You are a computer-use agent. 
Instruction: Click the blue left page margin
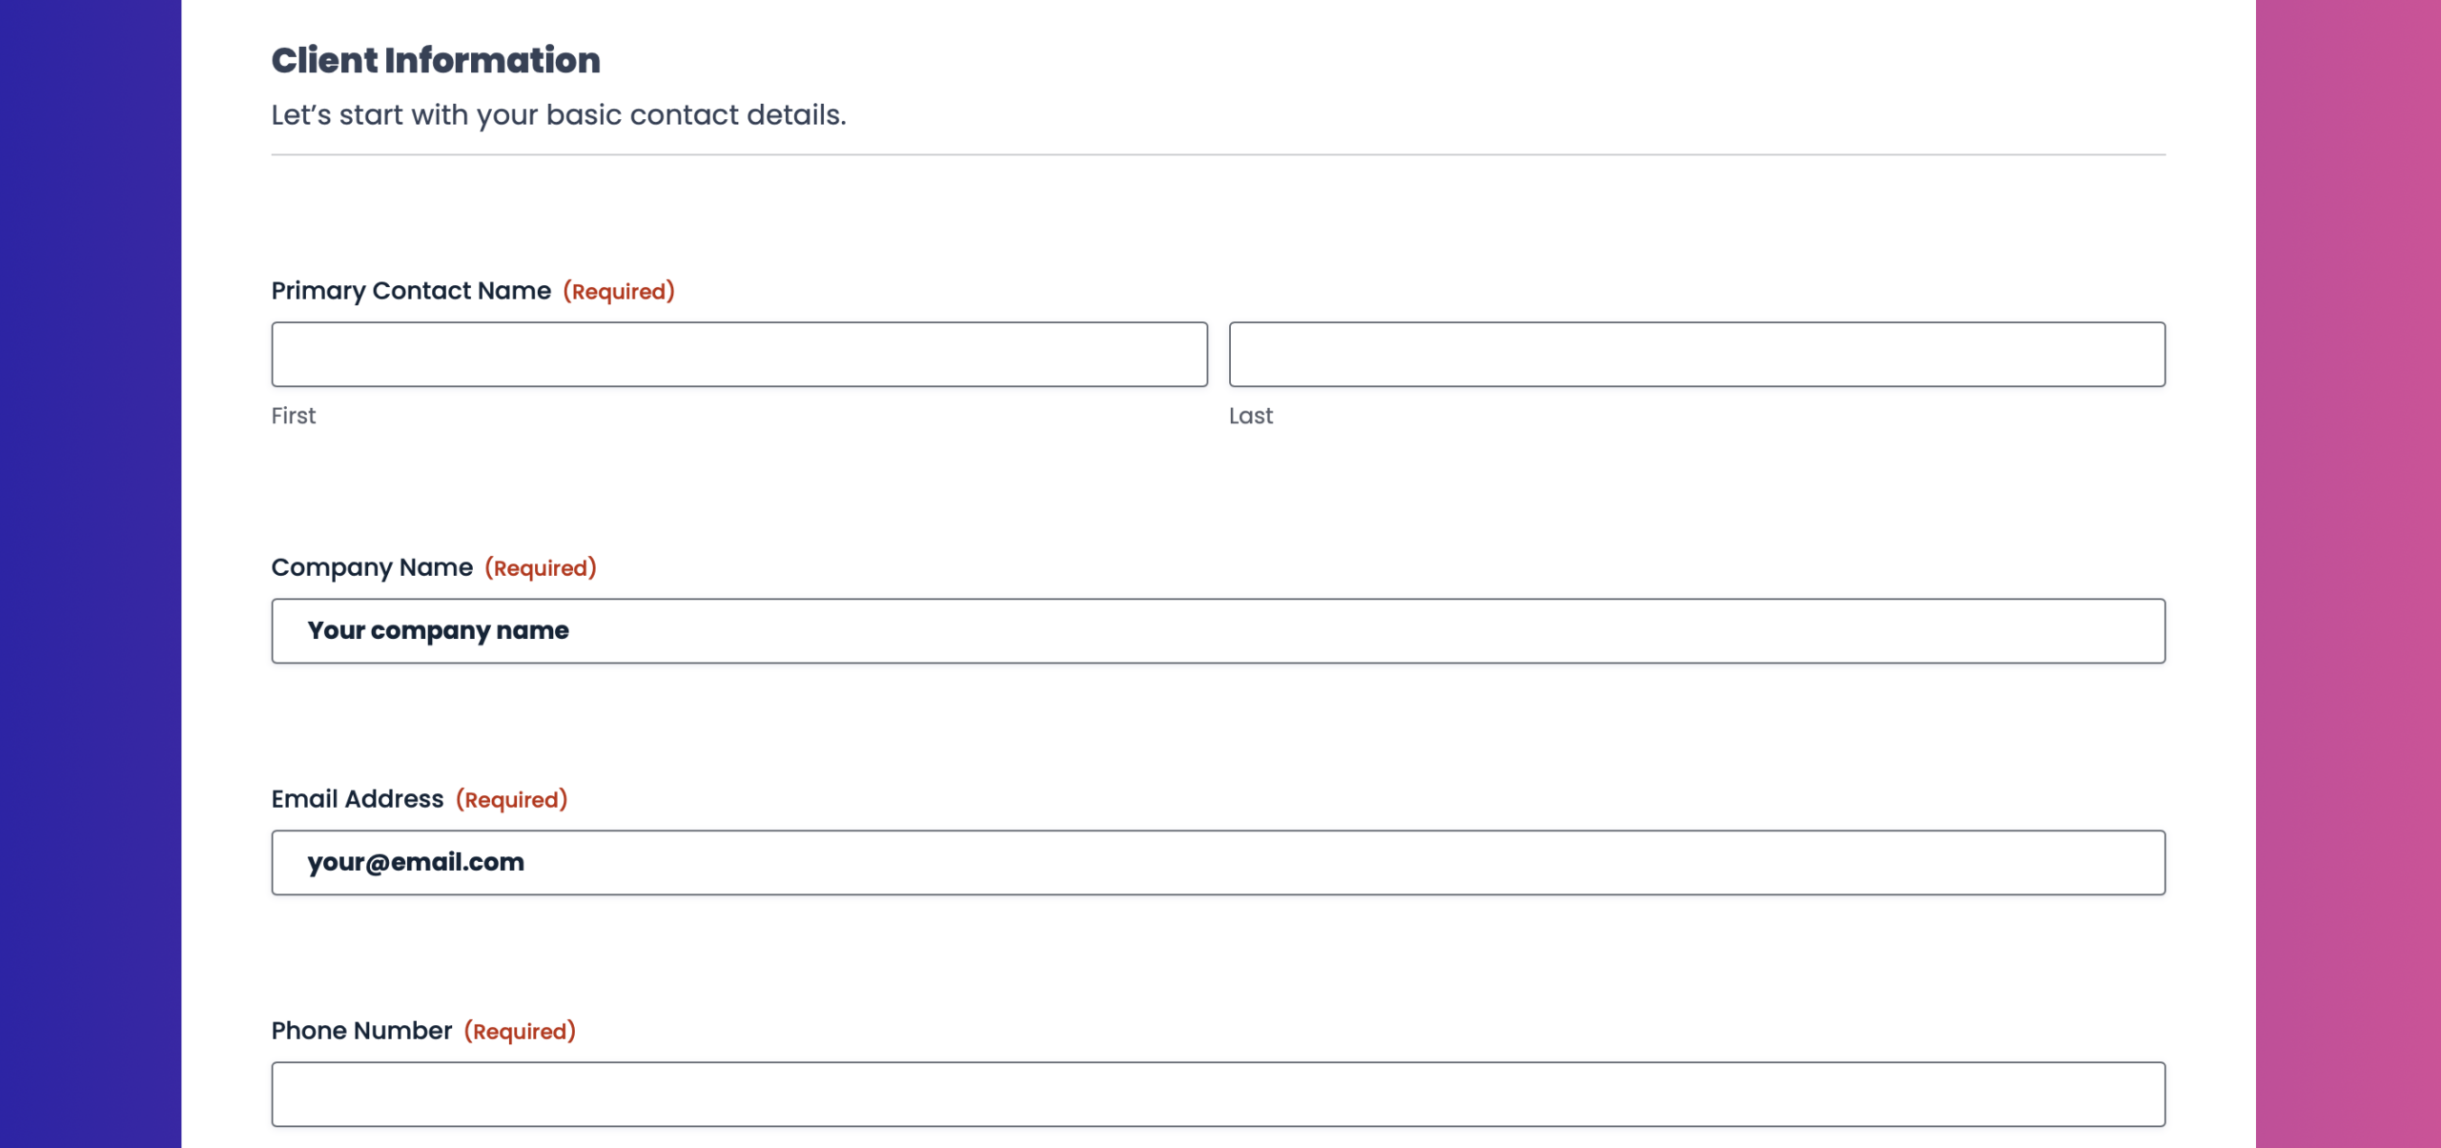pyautogui.click(x=91, y=572)
